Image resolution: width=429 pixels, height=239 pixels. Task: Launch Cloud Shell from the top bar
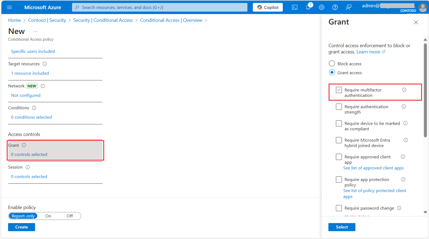pyautogui.click(x=294, y=7)
